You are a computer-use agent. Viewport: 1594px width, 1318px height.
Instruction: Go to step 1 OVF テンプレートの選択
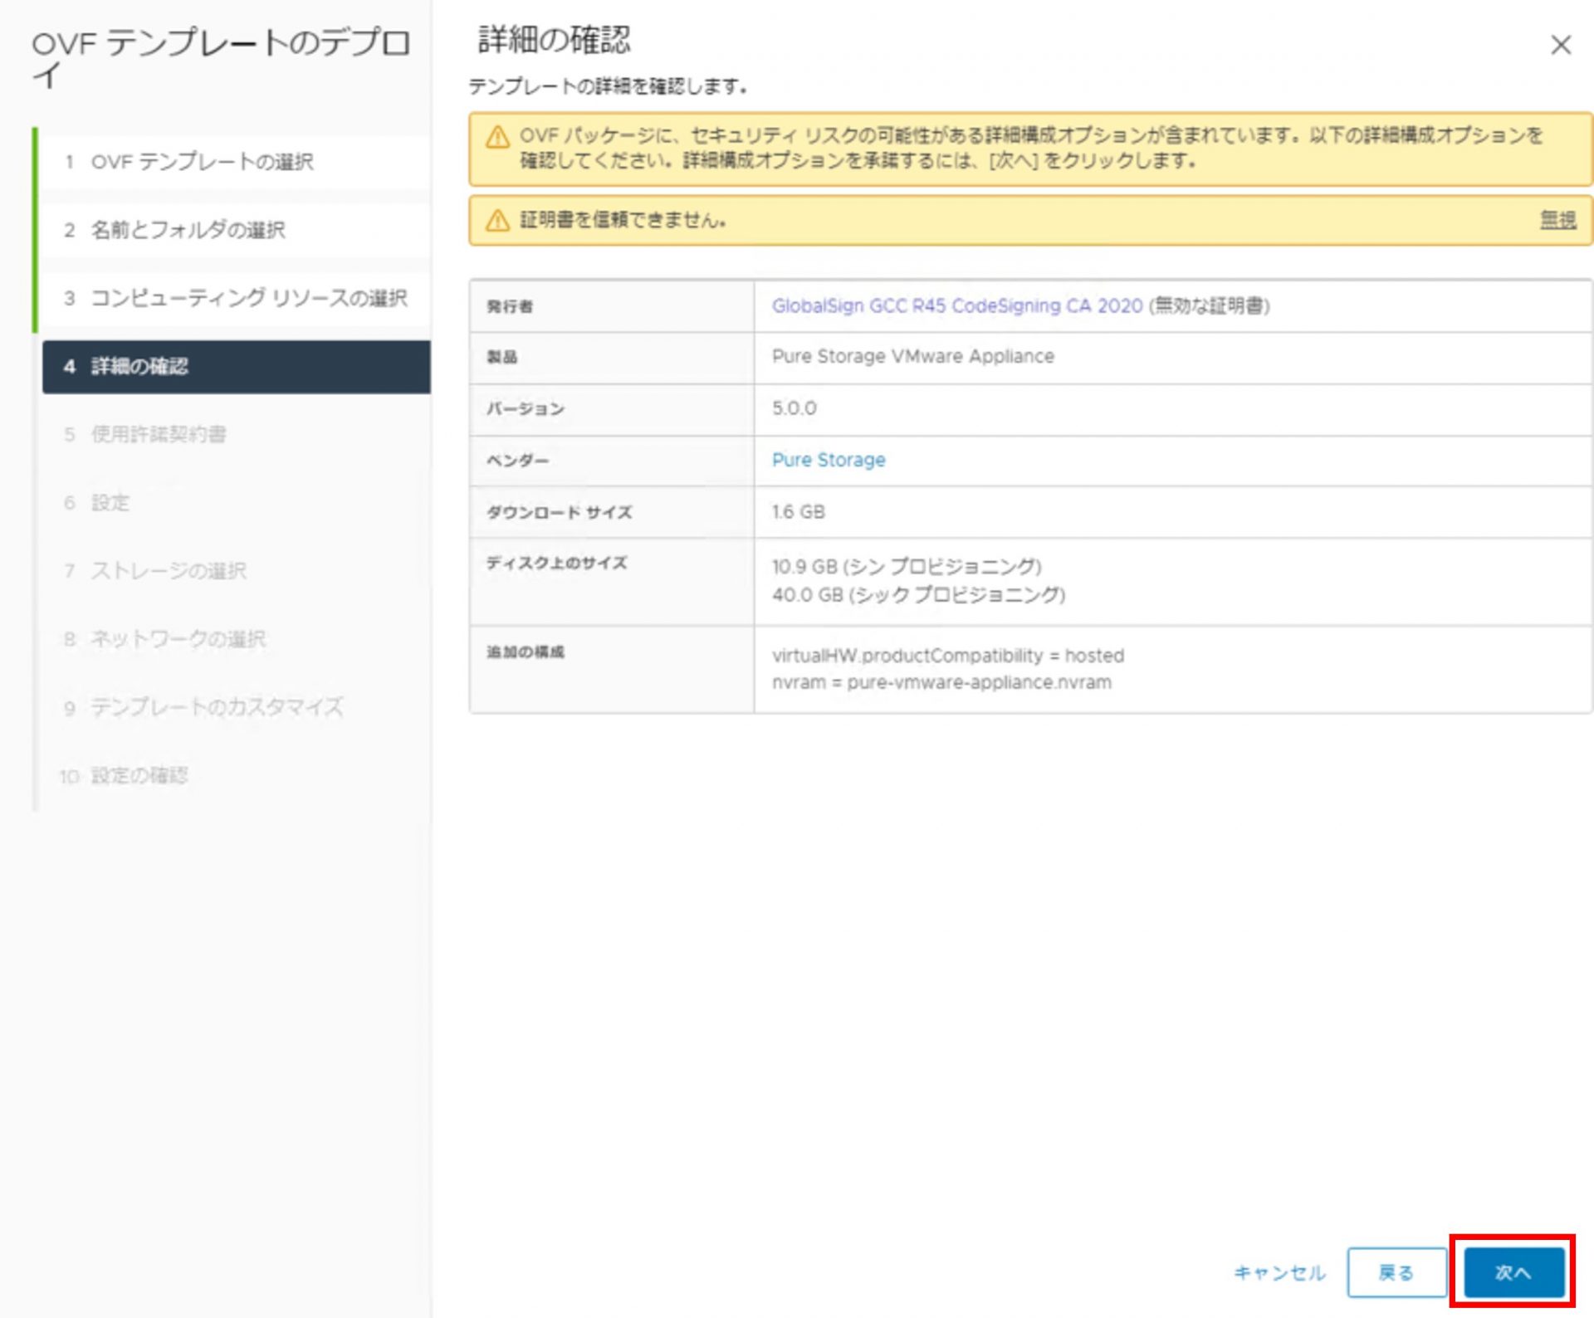[202, 162]
